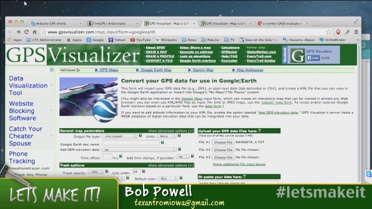Expand advanced options under General map parameters

[x=171, y=131]
